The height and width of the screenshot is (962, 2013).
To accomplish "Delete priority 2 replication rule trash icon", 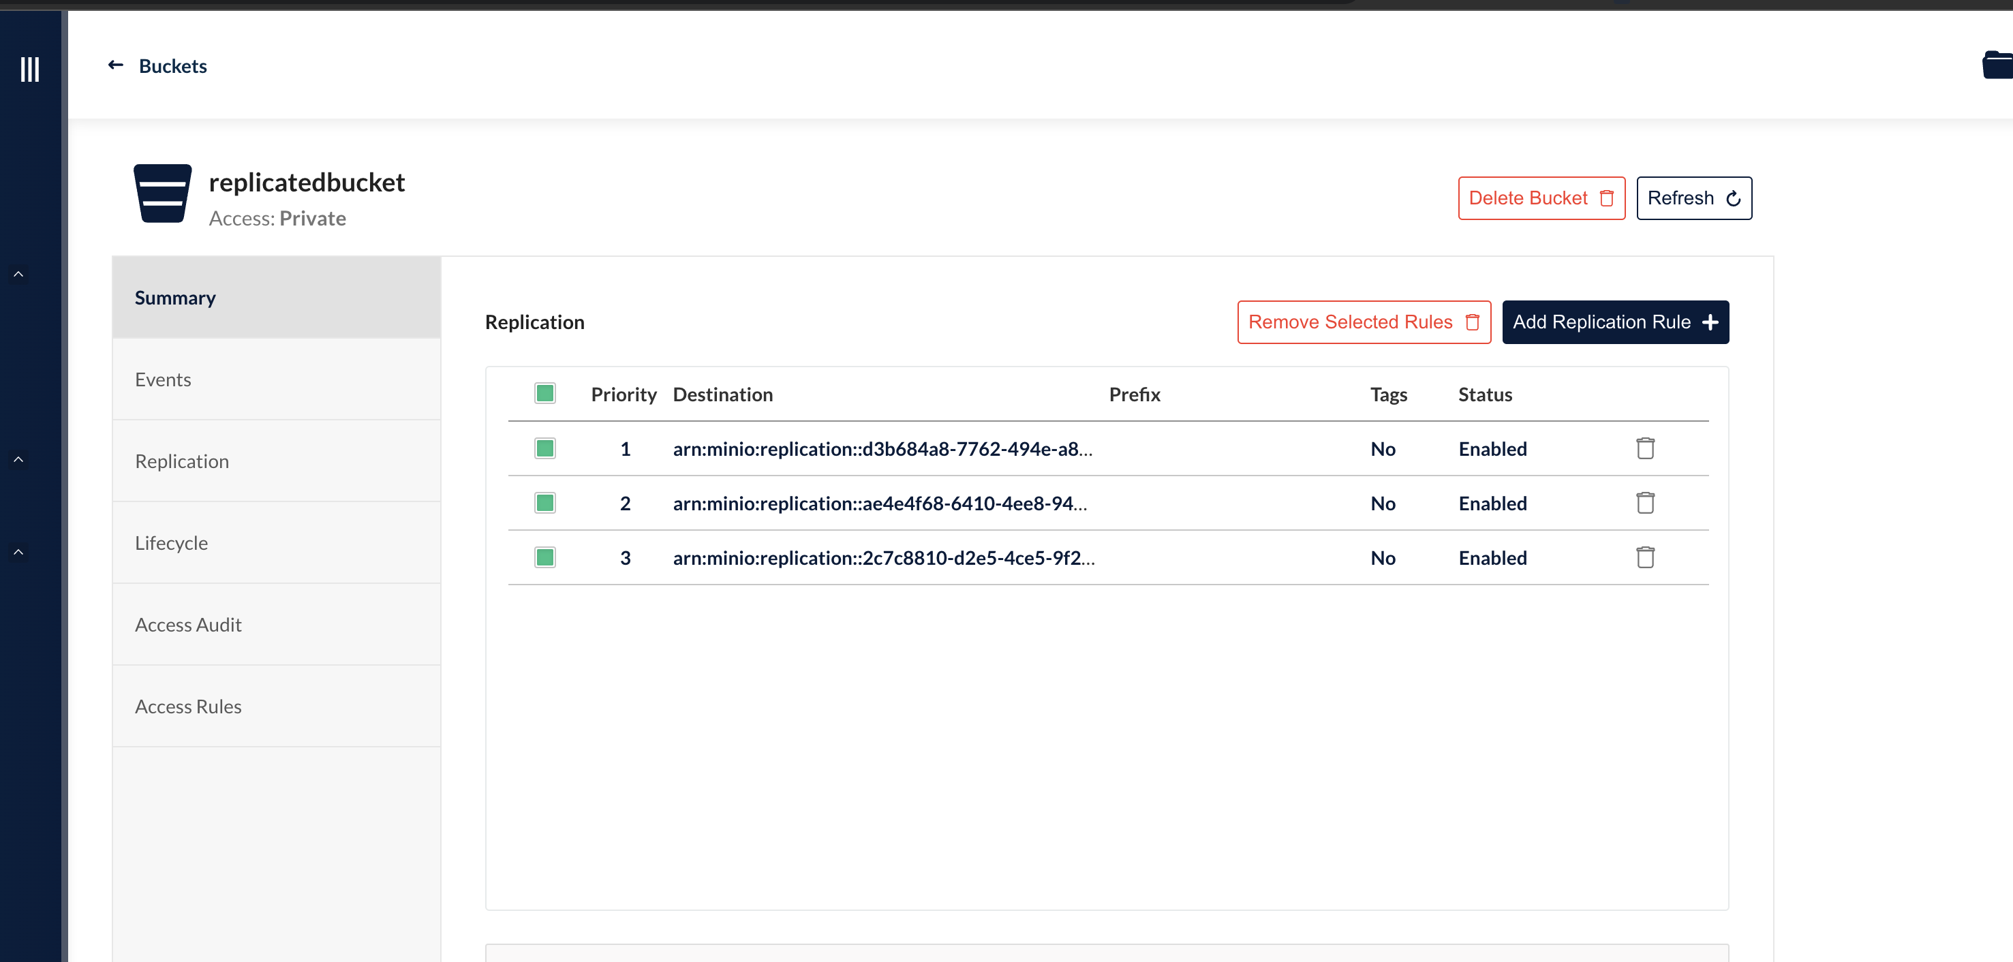I will click(1645, 503).
